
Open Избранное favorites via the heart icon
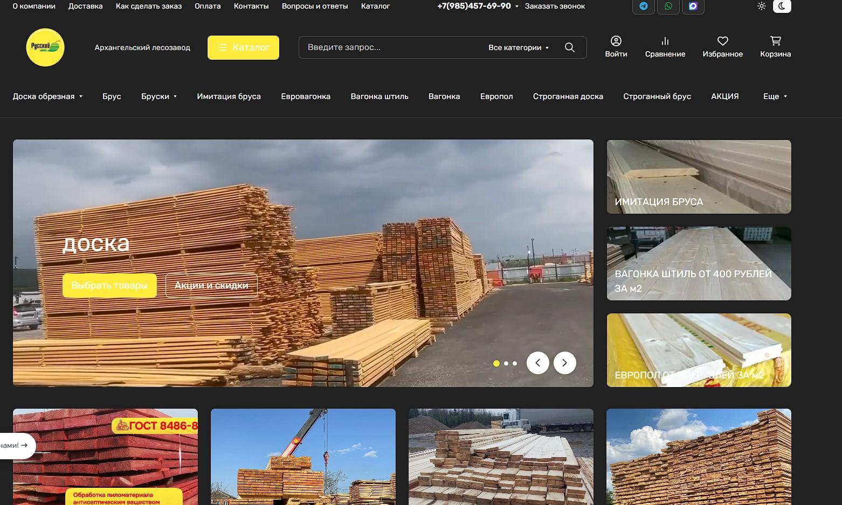pyautogui.click(x=722, y=41)
